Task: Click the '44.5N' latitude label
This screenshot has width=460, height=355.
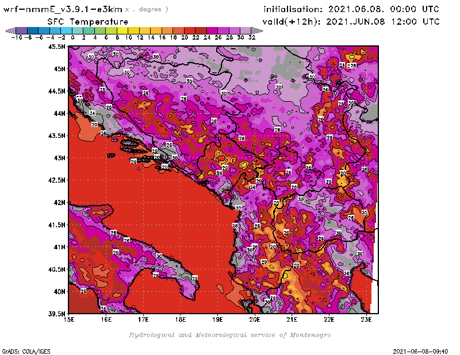Action: point(56,91)
